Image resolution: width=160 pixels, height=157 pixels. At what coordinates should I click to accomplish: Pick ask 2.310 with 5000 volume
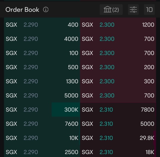118,124
